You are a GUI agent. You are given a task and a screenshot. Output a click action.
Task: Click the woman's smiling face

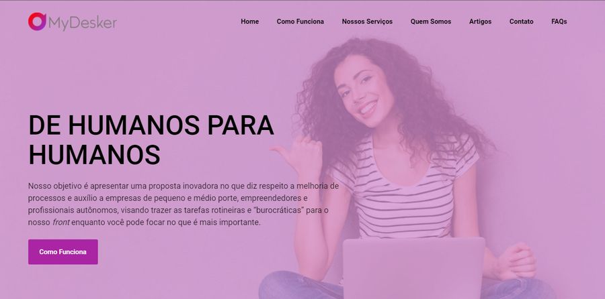363,92
